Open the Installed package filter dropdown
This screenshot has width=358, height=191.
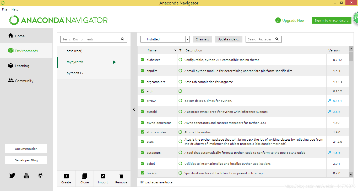coord(165,39)
